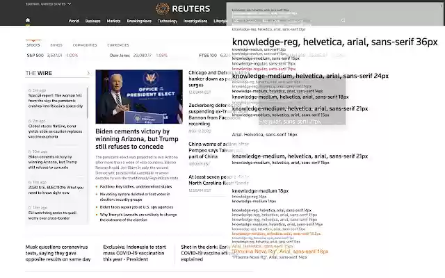Open the Business menu item
The image size is (445, 278).
pyautogui.click(x=92, y=21)
